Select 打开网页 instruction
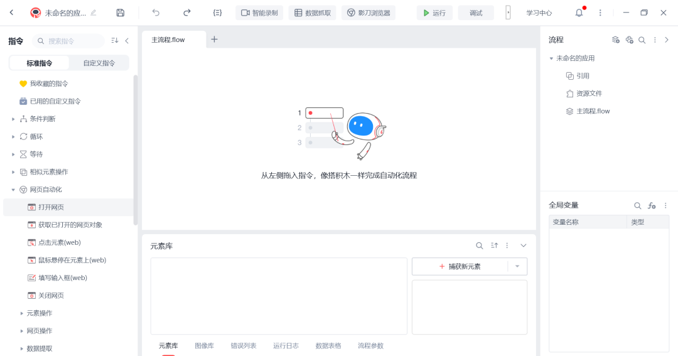Screen dimensions: 678x356 [68, 207]
